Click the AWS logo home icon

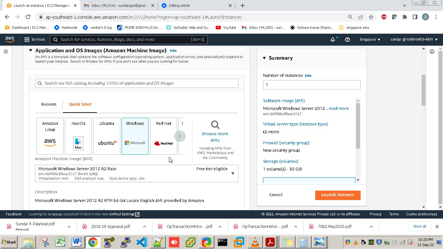(10, 39)
